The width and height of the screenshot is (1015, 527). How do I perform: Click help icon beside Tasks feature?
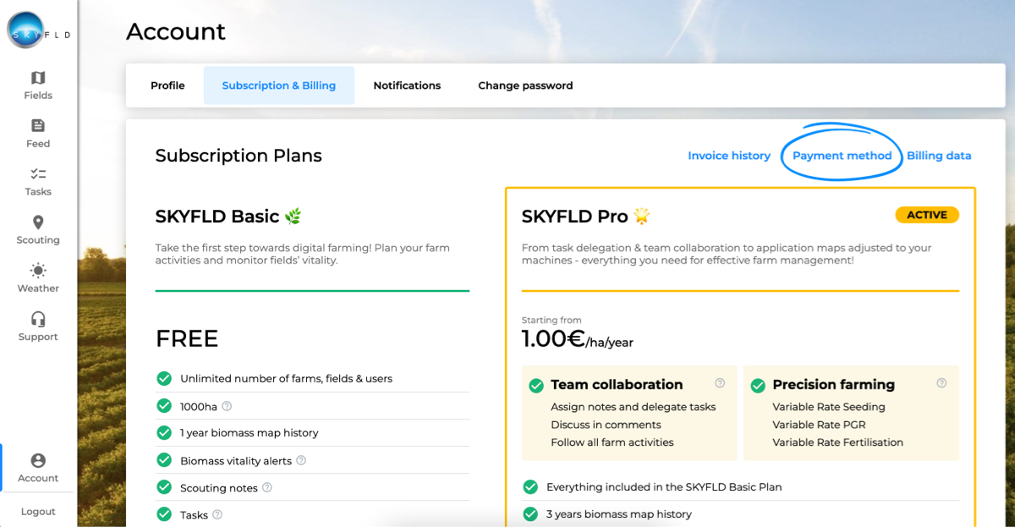pyautogui.click(x=217, y=514)
